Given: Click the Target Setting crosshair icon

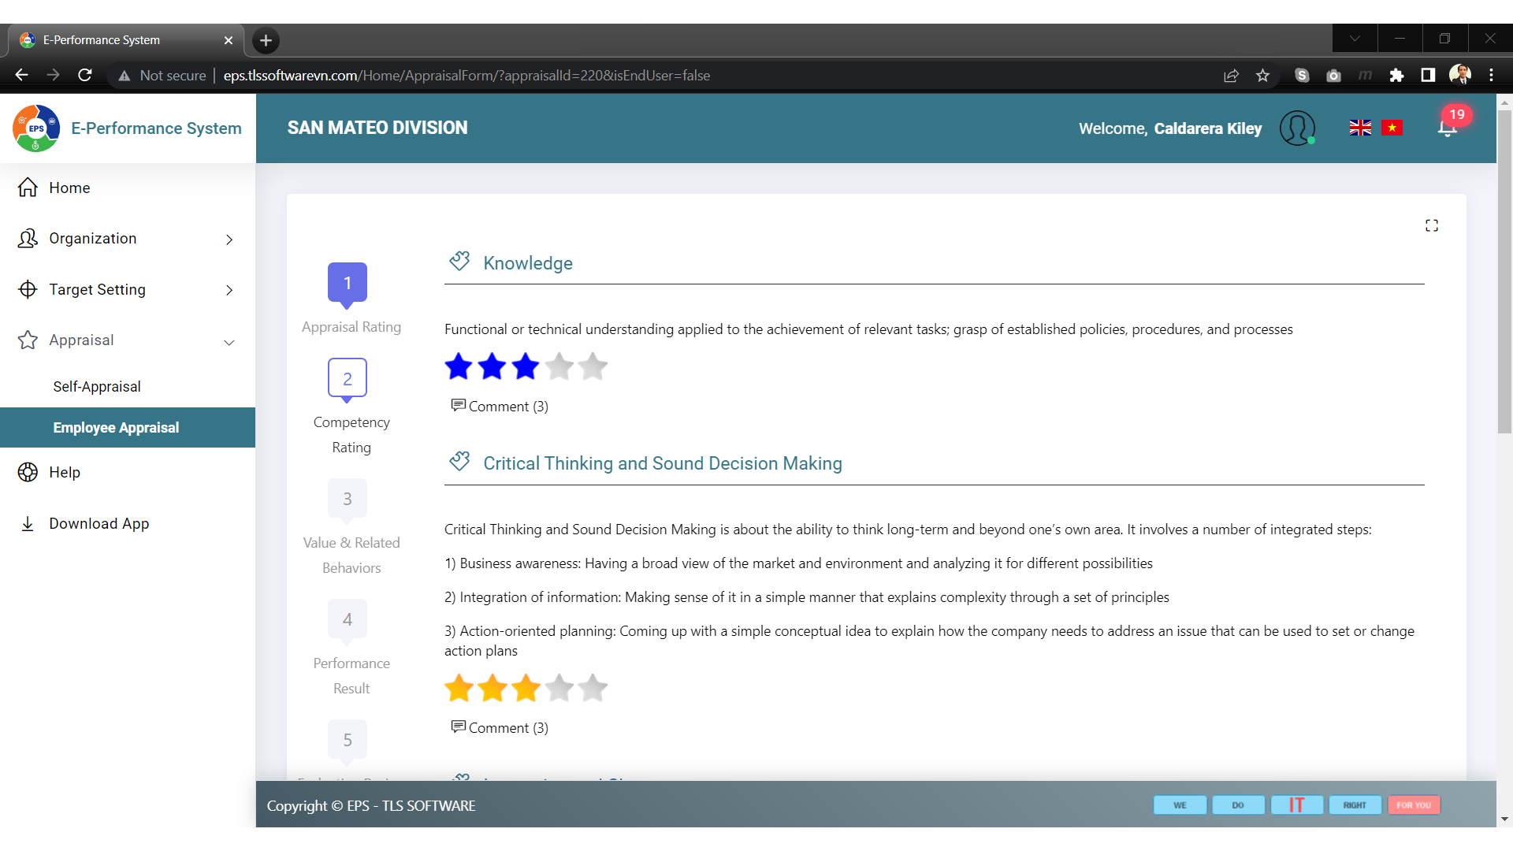Looking at the screenshot, I should pyautogui.click(x=27, y=290).
